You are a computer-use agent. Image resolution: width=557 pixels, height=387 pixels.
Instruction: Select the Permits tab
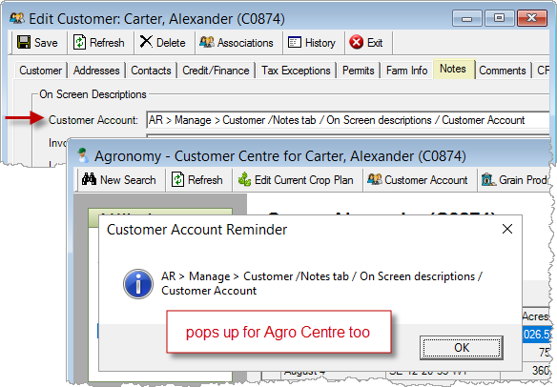click(358, 71)
